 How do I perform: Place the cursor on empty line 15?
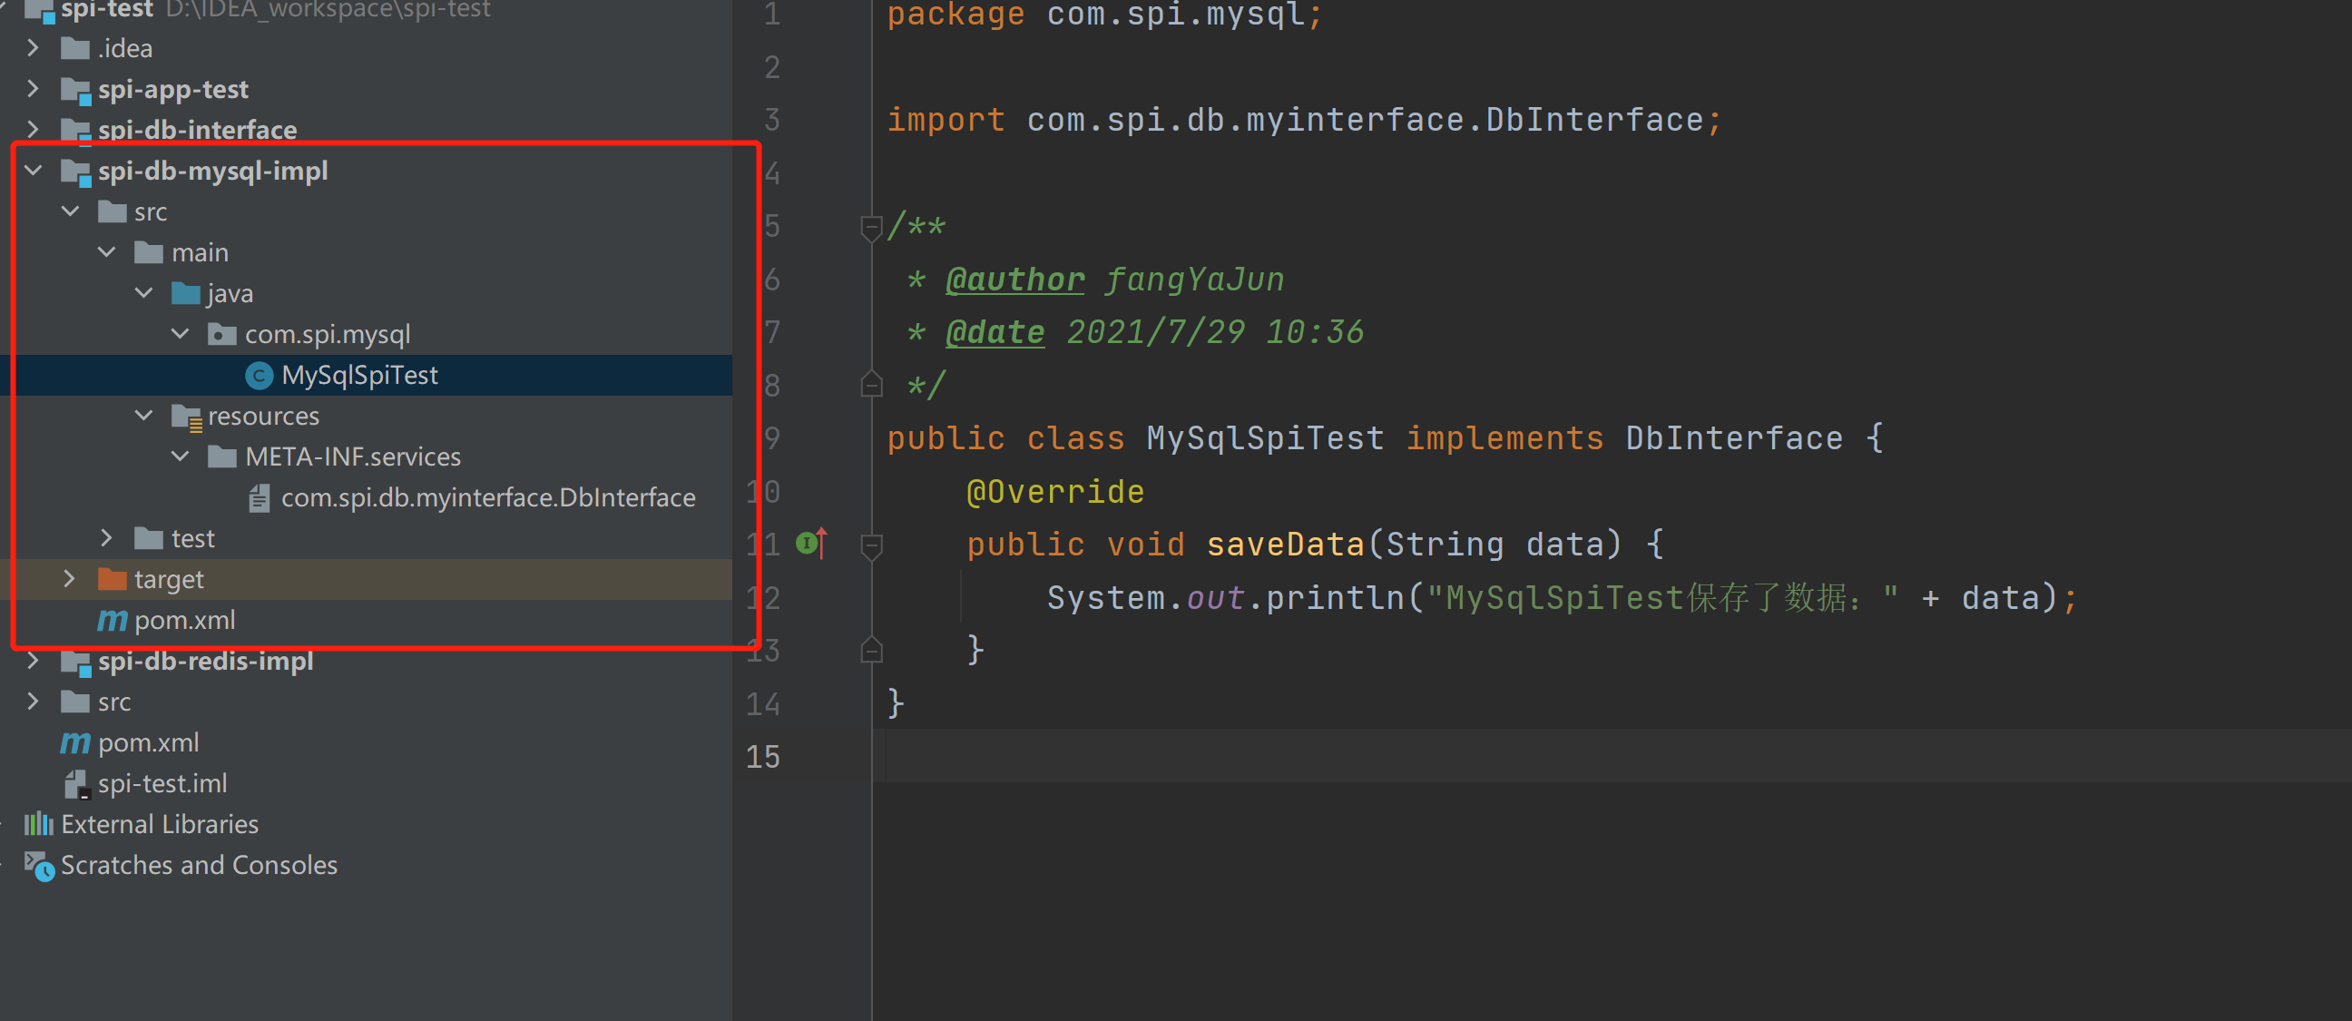tap(1279, 756)
